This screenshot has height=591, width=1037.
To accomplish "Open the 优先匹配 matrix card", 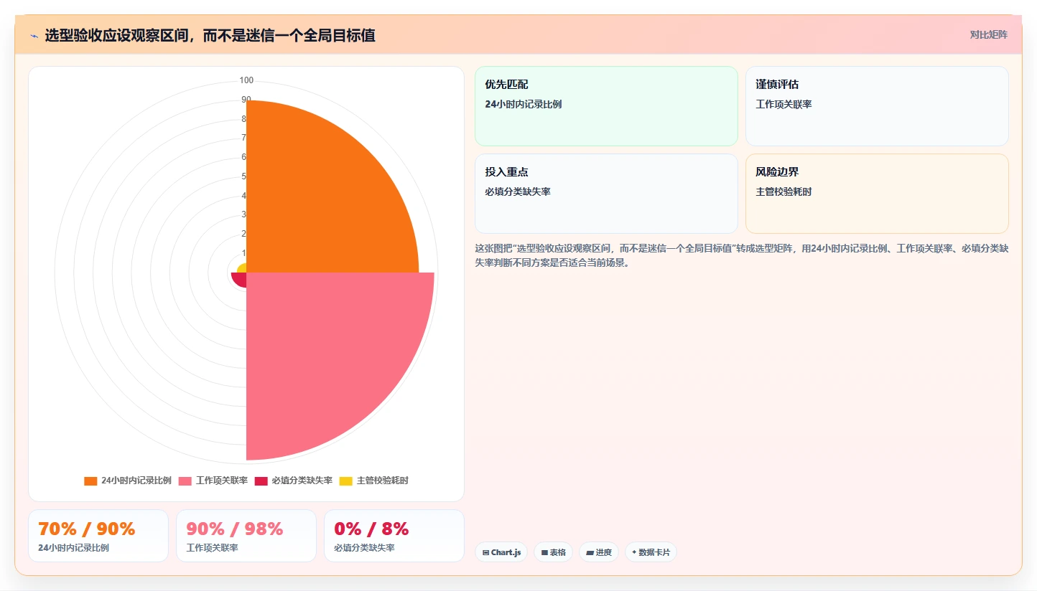I will tap(606, 106).
